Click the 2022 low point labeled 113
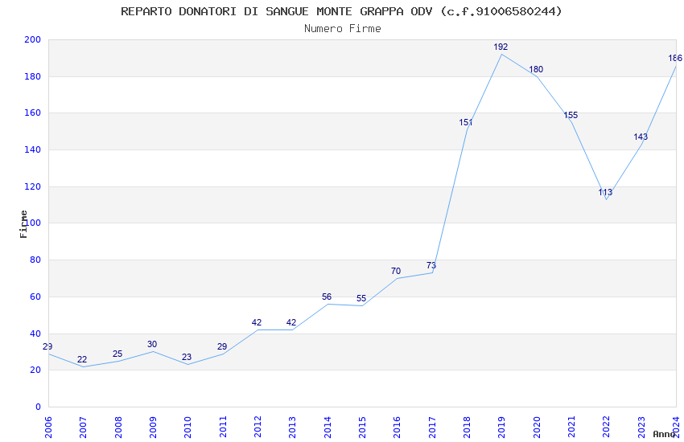684x442 pixels. tap(605, 192)
